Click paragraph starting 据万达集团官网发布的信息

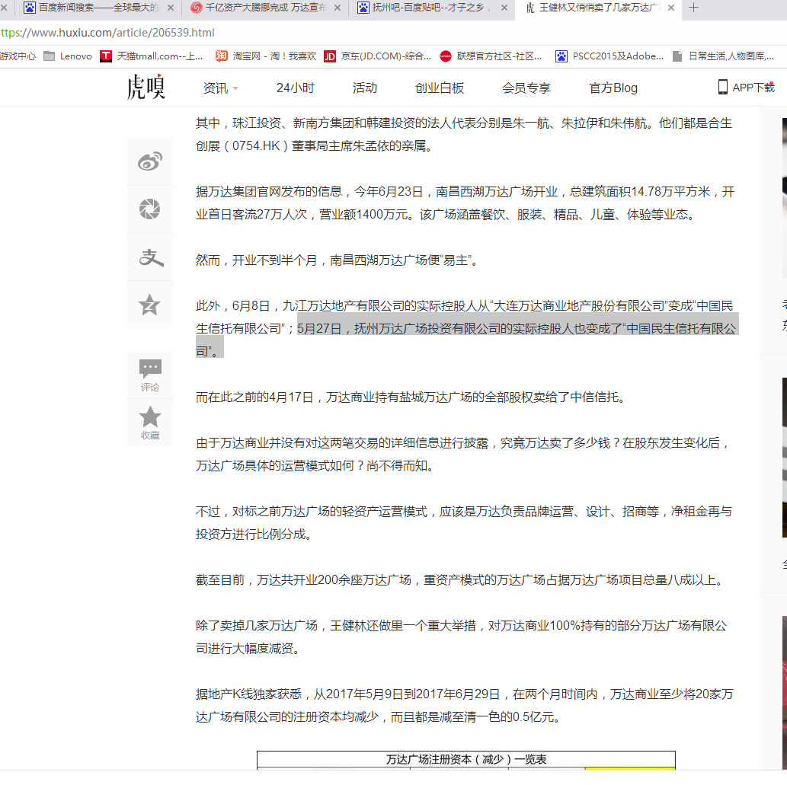(x=465, y=203)
